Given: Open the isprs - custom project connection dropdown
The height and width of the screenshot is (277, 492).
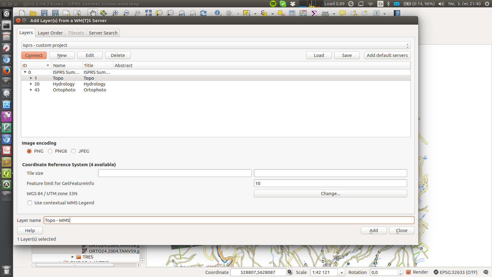Looking at the screenshot, I should 216,45.
